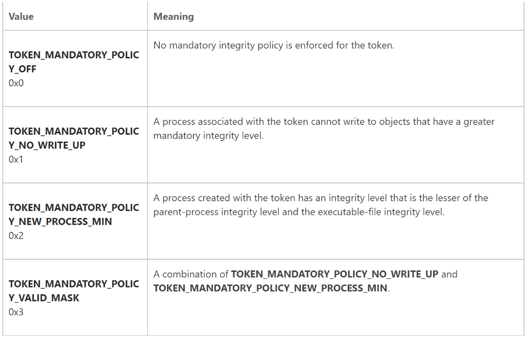526x339 pixels.
Task: Select TOKEN_MANDATORY_POLICY_OFF constant name
Action: point(74,62)
